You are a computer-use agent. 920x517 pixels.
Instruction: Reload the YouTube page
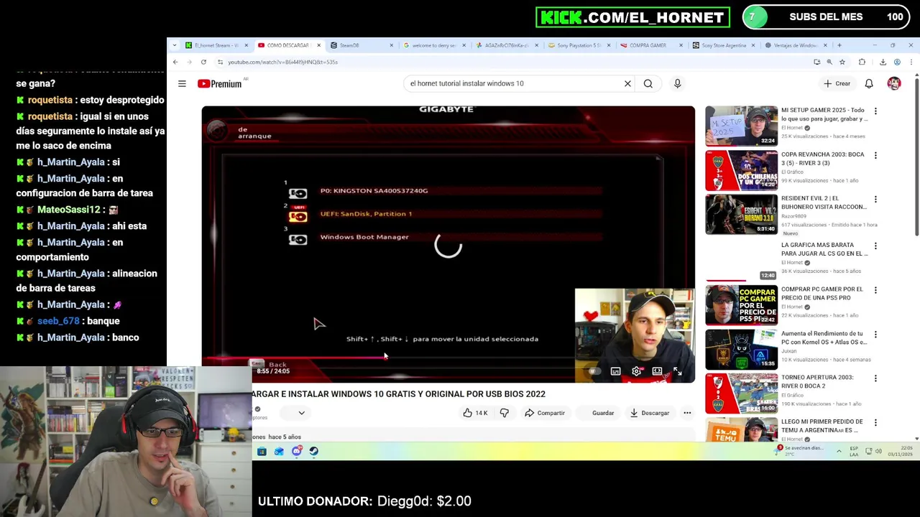tap(203, 62)
